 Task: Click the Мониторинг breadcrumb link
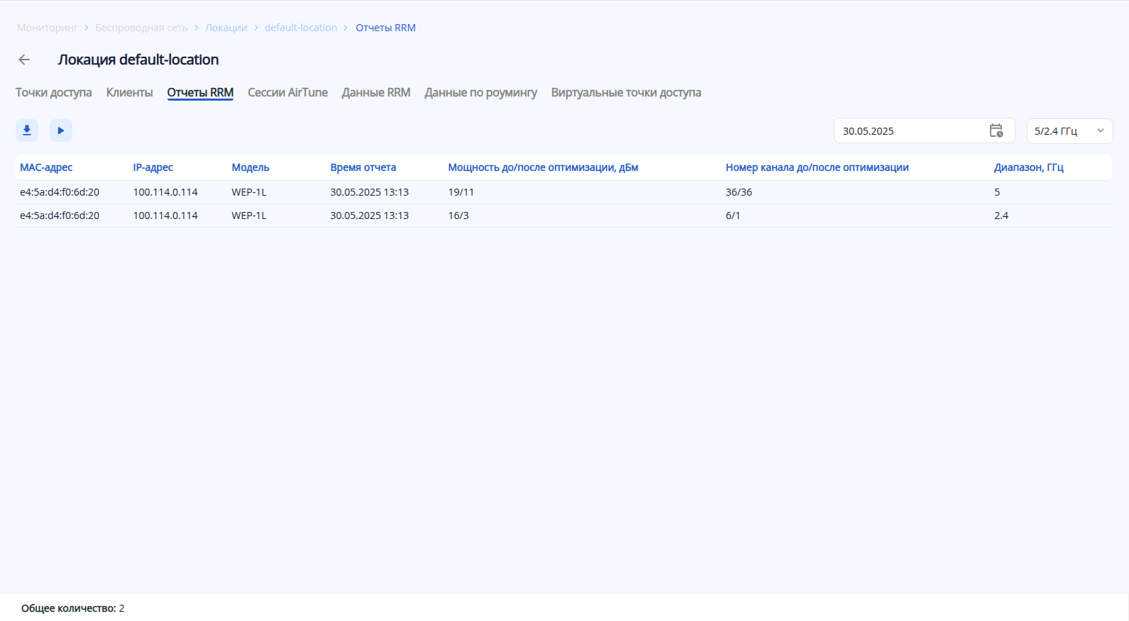click(x=48, y=28)
